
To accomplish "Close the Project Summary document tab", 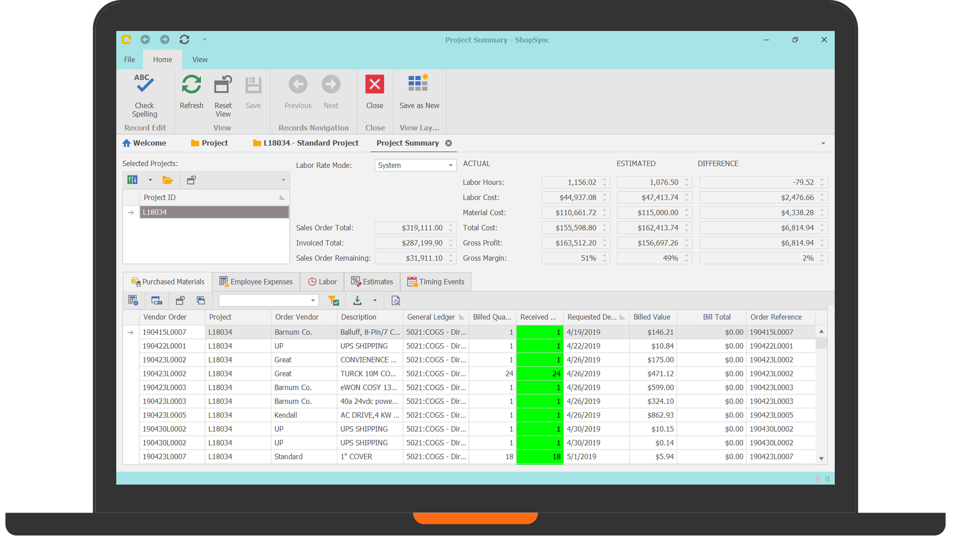I will [x=449, y=143].
